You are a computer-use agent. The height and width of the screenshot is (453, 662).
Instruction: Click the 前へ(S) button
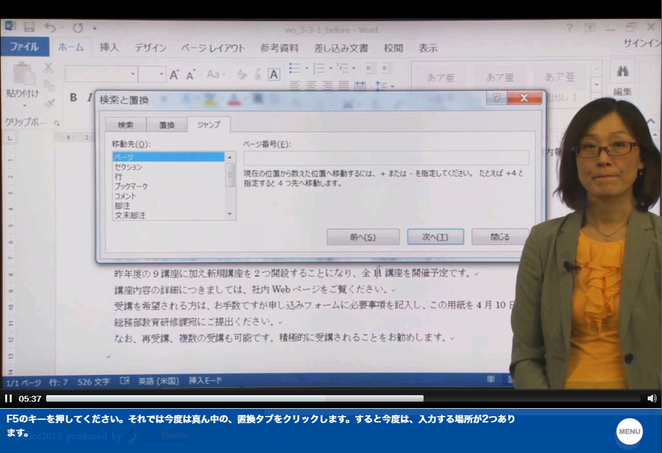[363, 237]
